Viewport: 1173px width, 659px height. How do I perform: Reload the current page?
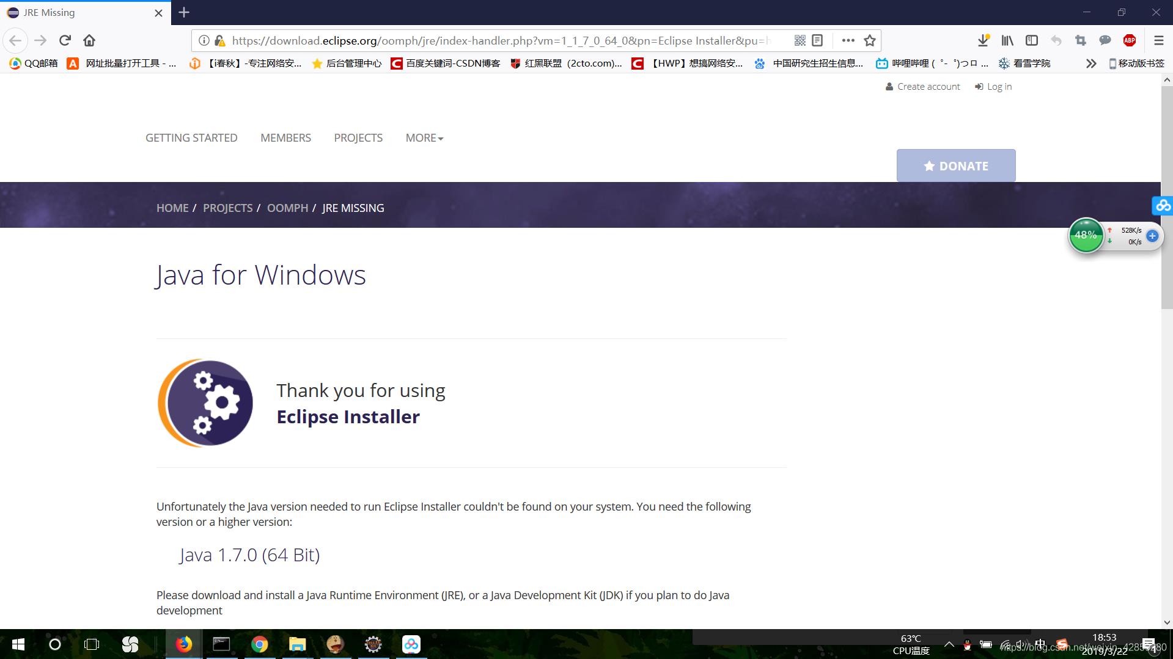point(65,40)
